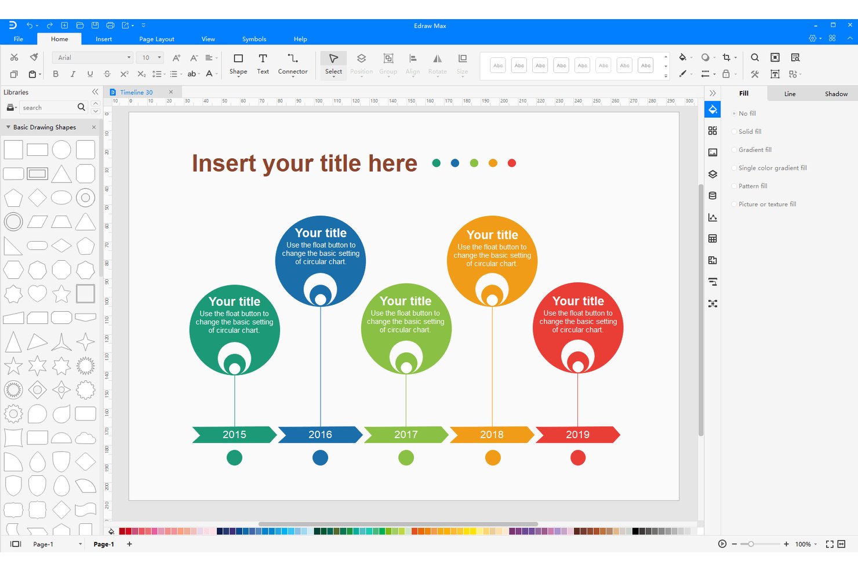Click the Undo arrow in title bar
The image size is (858, 572).
(x=30, y=25)
